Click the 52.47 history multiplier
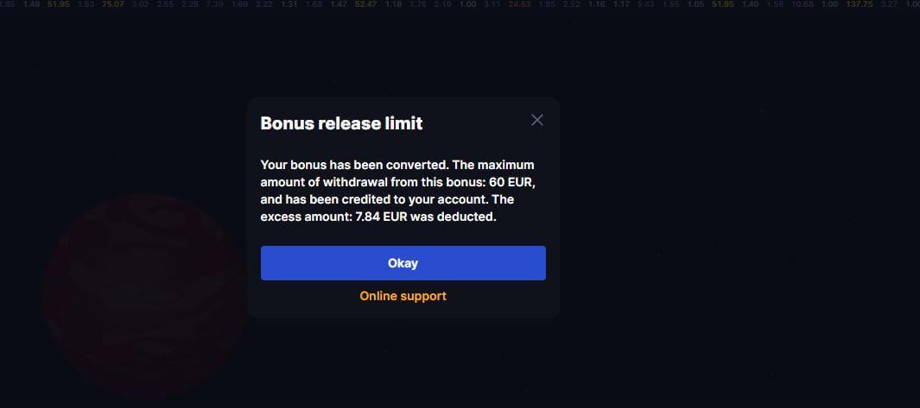 366,4
